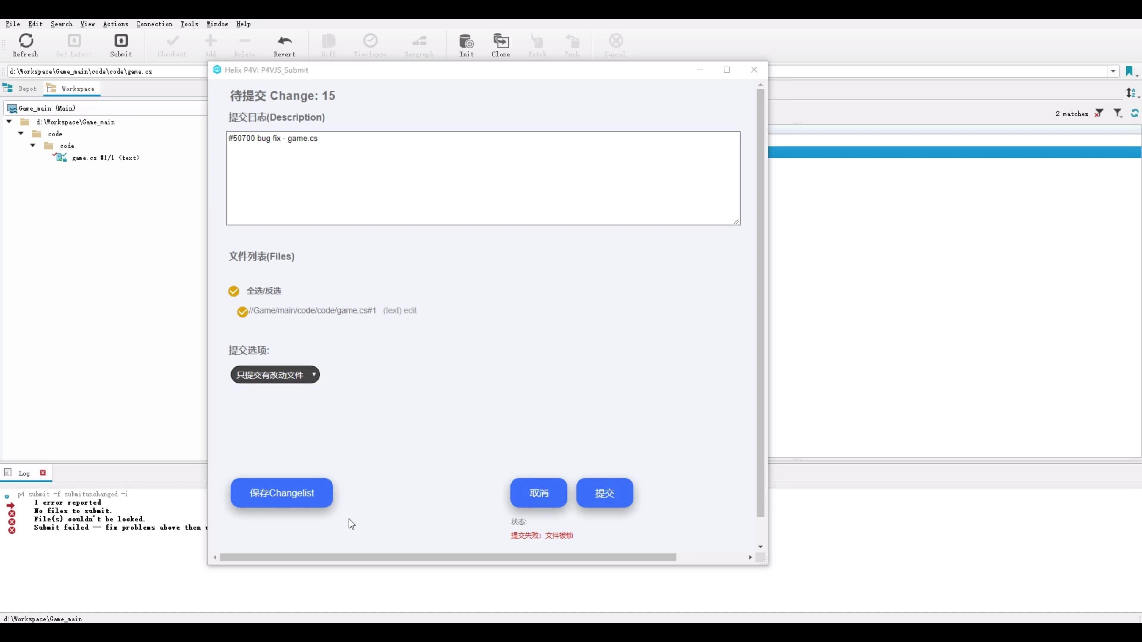This screenshot has height=642, width=1142.
Task: Expand the address bar history dropdown arrow
Action: pyautogui.click(x=1113, y=71)
